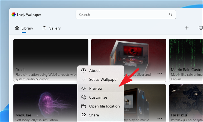The width and height of the screenshot is (203, 122).
Task: Choose Share from the context menu
Action: 101,115
